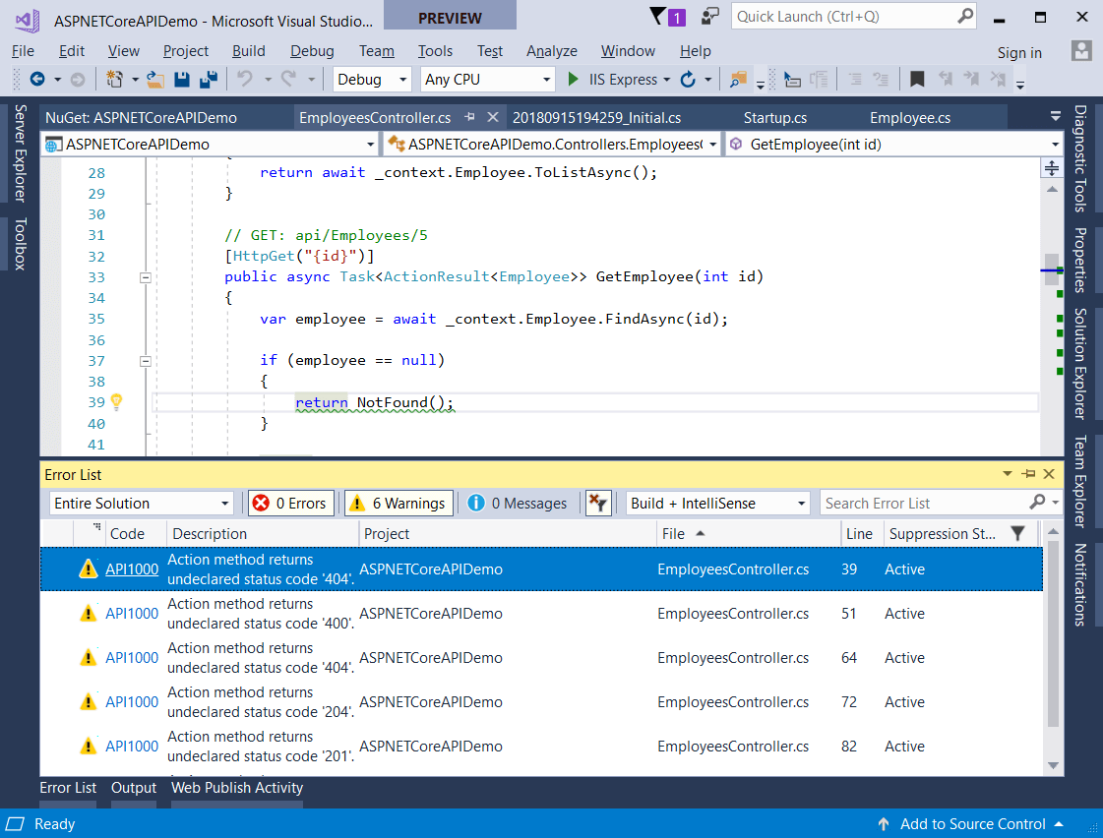Image resolution: width=1103 pixels, height=838 pixels.
Task: Click the account avatar icon
Action: [1081, 50]
